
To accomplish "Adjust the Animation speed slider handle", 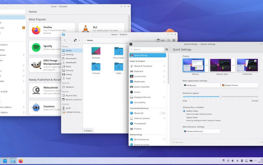I will [x=221, y=97].
